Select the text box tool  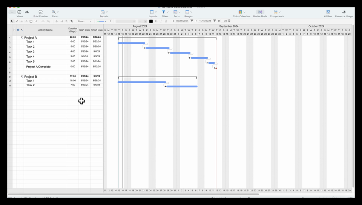pos(31,21)
